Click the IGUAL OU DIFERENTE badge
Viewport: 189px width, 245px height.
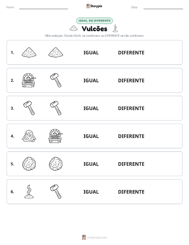point(94,21)
